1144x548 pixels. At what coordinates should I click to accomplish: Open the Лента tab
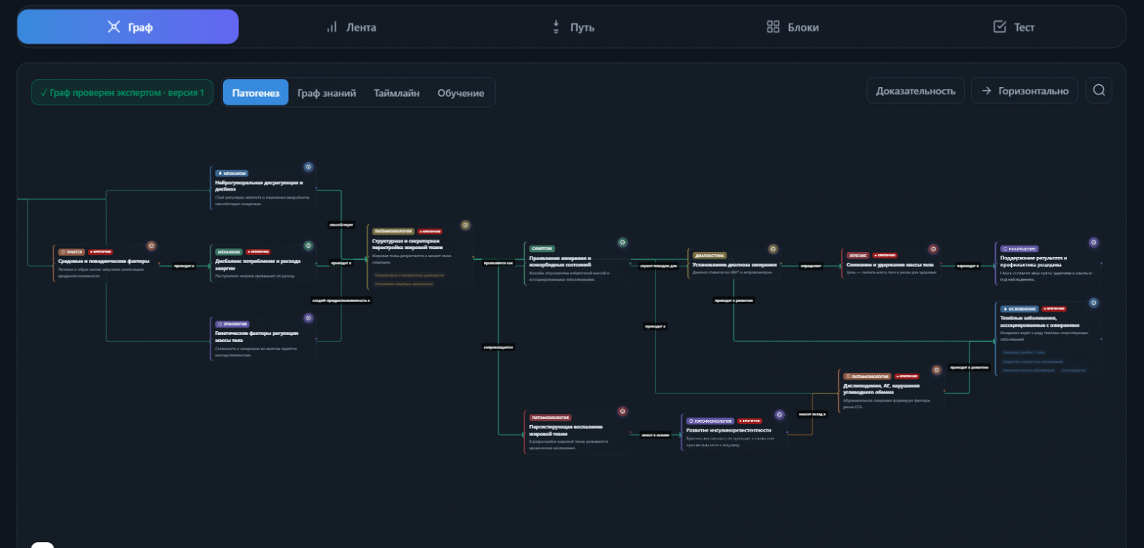pyautogui.click(x=351, y=27)
